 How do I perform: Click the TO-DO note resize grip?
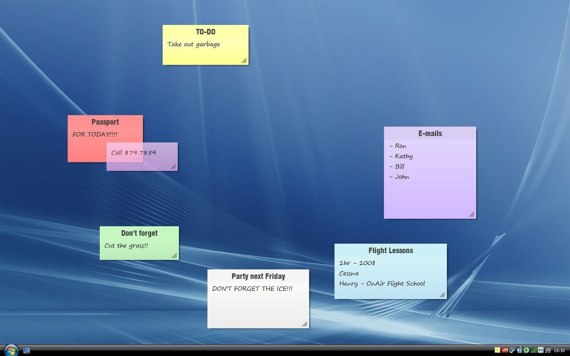click(244, 61)
